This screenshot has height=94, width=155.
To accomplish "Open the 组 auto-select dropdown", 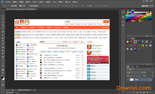I will [22, 6].
